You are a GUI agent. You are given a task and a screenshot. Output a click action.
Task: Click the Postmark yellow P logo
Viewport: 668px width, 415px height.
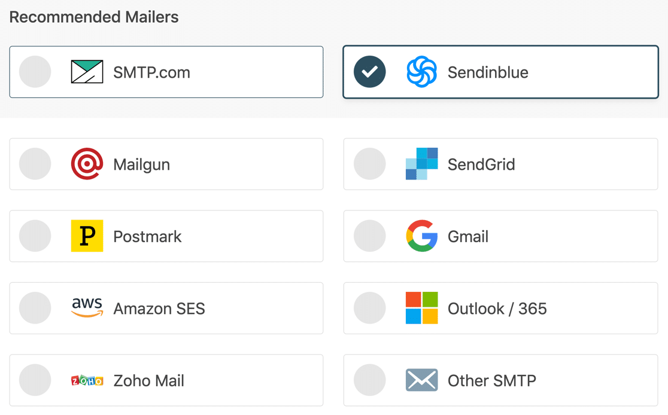pos(87,236)
